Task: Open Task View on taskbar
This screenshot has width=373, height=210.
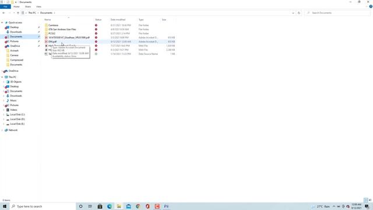Action: (x=90, y=206)
